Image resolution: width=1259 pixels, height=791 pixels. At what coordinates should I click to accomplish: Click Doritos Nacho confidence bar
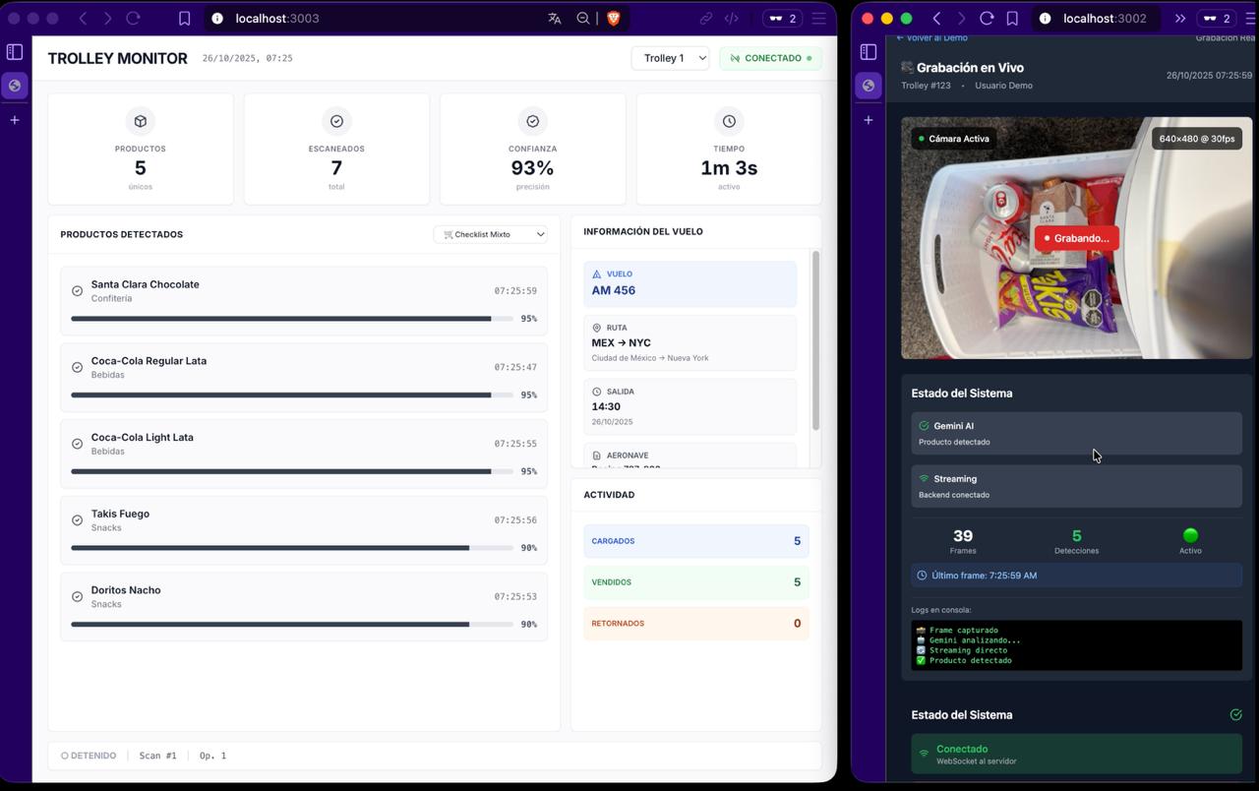[292, 625]
